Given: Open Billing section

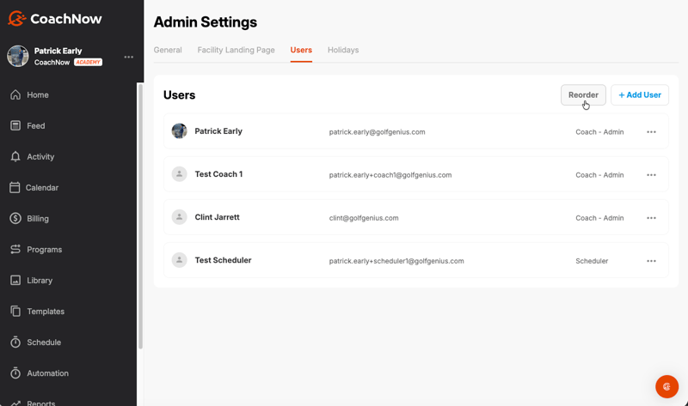Looking at the screenshot, I should [38, 219].
